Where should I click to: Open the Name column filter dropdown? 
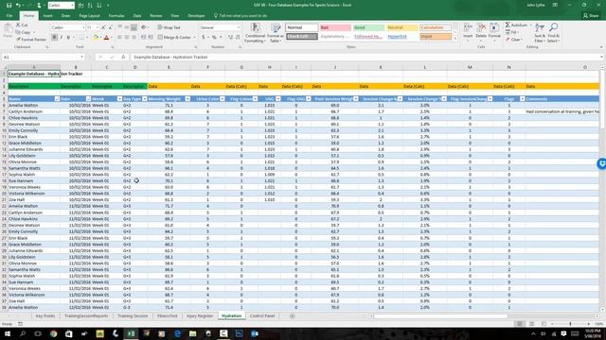coord(57,99)
